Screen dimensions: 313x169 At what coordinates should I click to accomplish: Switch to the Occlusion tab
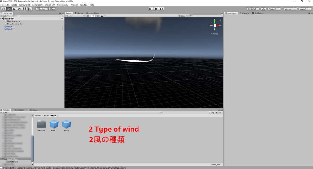258,13
